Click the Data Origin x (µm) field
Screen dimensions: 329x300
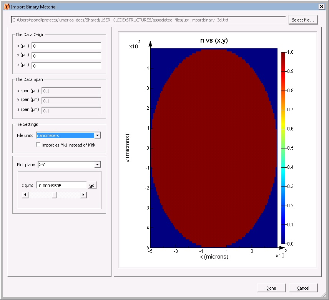(x=66, y=46)
